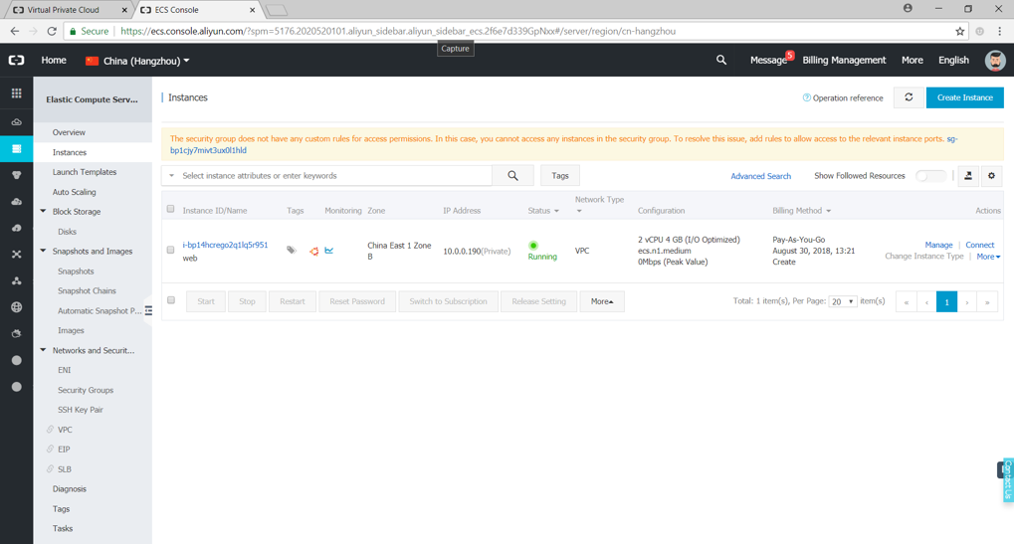Go back using the browser back arrow
The height and width of the screenshot is (544, 1014).
coord(15,31)
